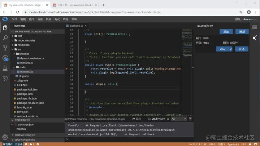Switch to the second browser tab 开发主机
The width and height of the screenshot is (260, 146).
(x=75, y=5)
